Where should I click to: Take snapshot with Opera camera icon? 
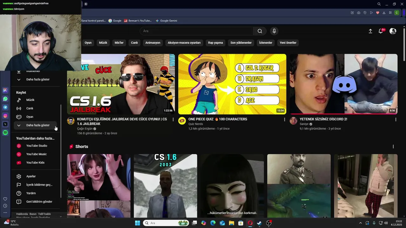click(x=358, y=13)
